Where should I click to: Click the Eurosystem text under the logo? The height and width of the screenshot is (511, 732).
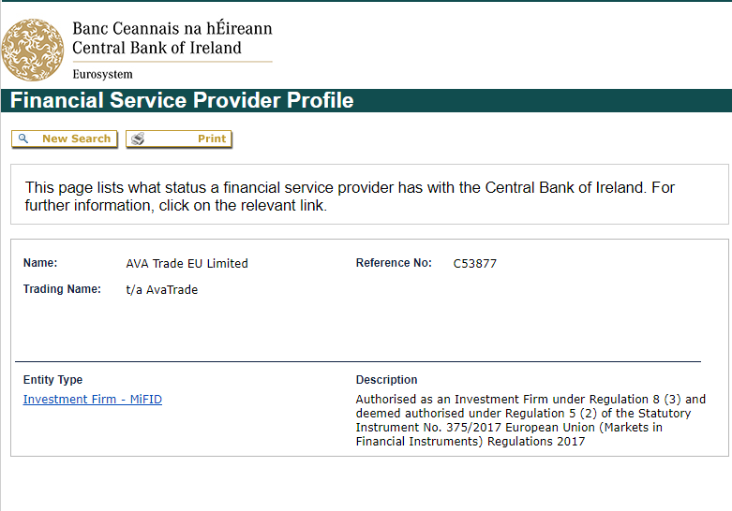(x=102, y=74)
